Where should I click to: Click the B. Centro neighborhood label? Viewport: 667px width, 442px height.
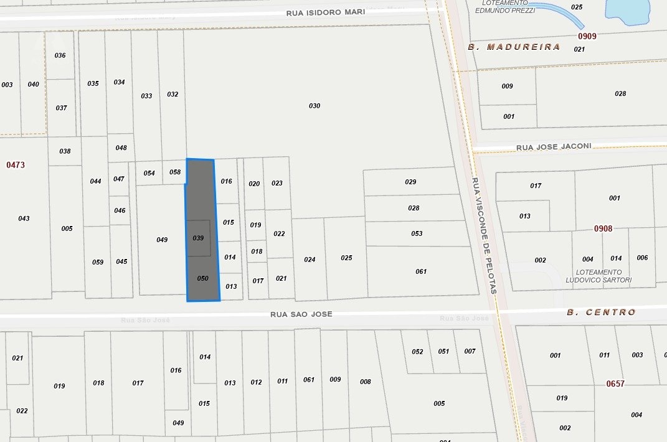click(x=601, y=313)
